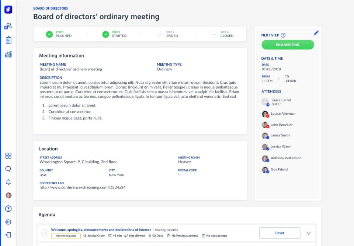This screenshot has height=246, width=354.
Task: Toggle the agenda item completion checkmark
Action: pos(45,233)
